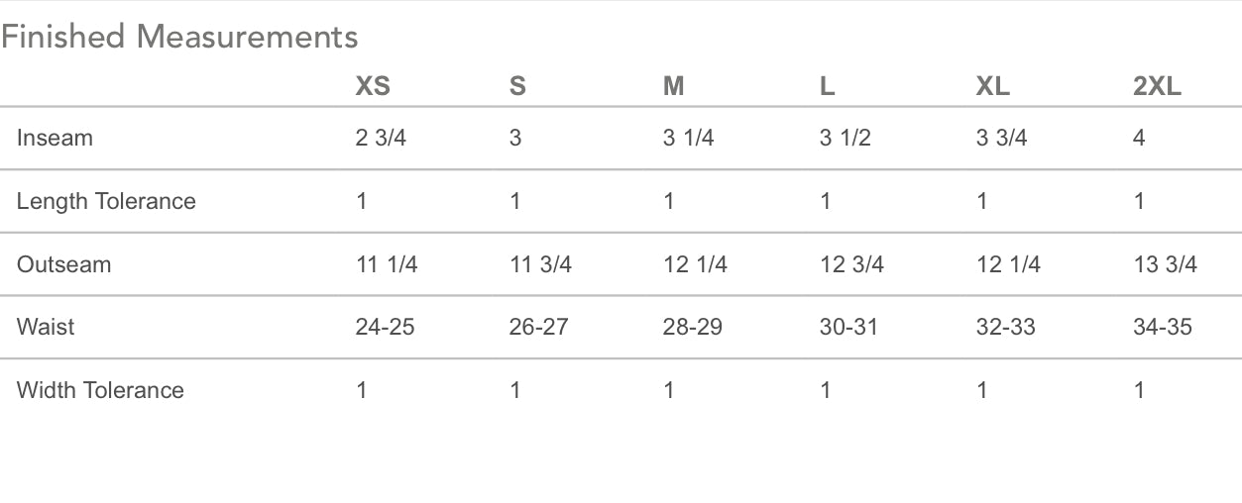Image resolution: width=1242 pixels, height=503 pixels.
Task: Select the XS column header
Action: 373,87
